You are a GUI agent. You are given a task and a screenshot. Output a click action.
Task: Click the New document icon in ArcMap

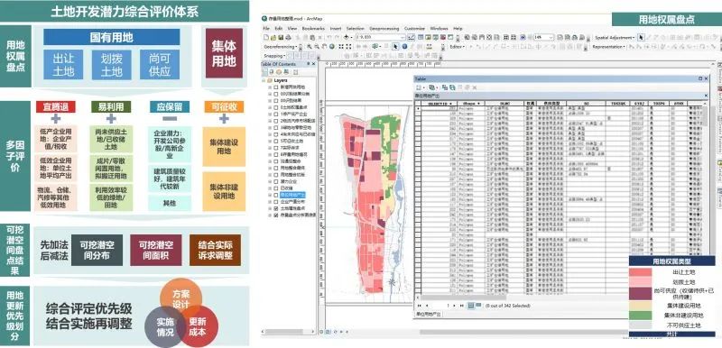coord(265,37)
